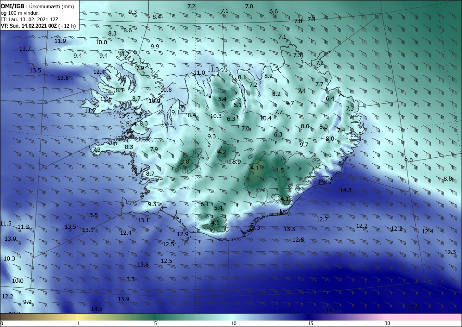This screenshot has height=327, width=462.
Task: Click the value 4.2 on Hofsjökull glacier
Action: point(222,152)
